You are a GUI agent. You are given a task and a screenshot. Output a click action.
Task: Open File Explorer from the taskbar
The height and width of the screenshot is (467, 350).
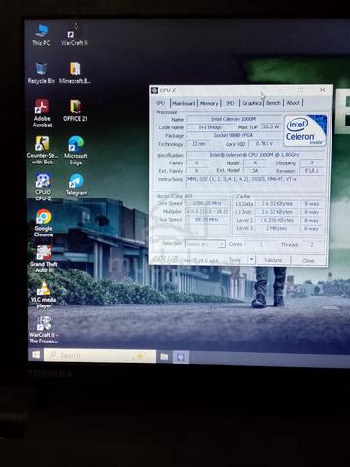(164, 357)
